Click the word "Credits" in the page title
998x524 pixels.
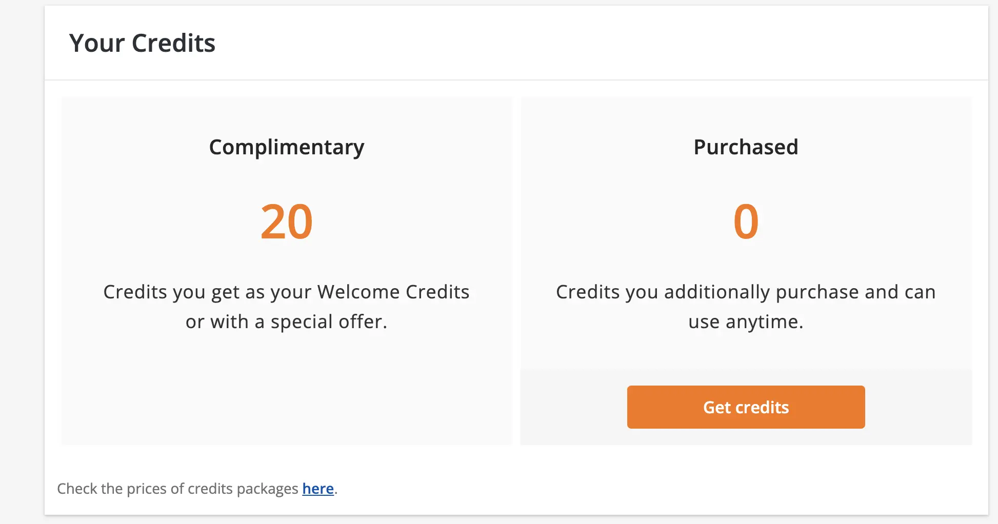click(173, 43)
